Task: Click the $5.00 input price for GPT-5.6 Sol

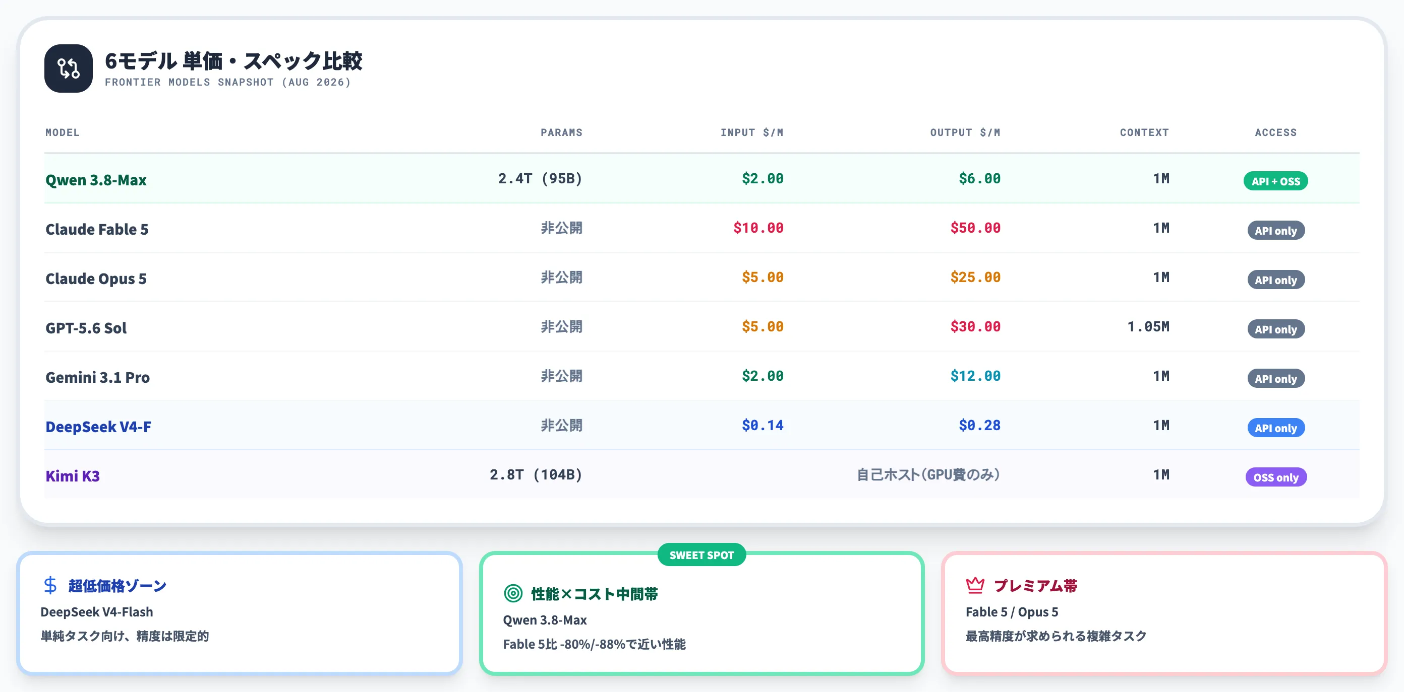Action: click(763, 327)
